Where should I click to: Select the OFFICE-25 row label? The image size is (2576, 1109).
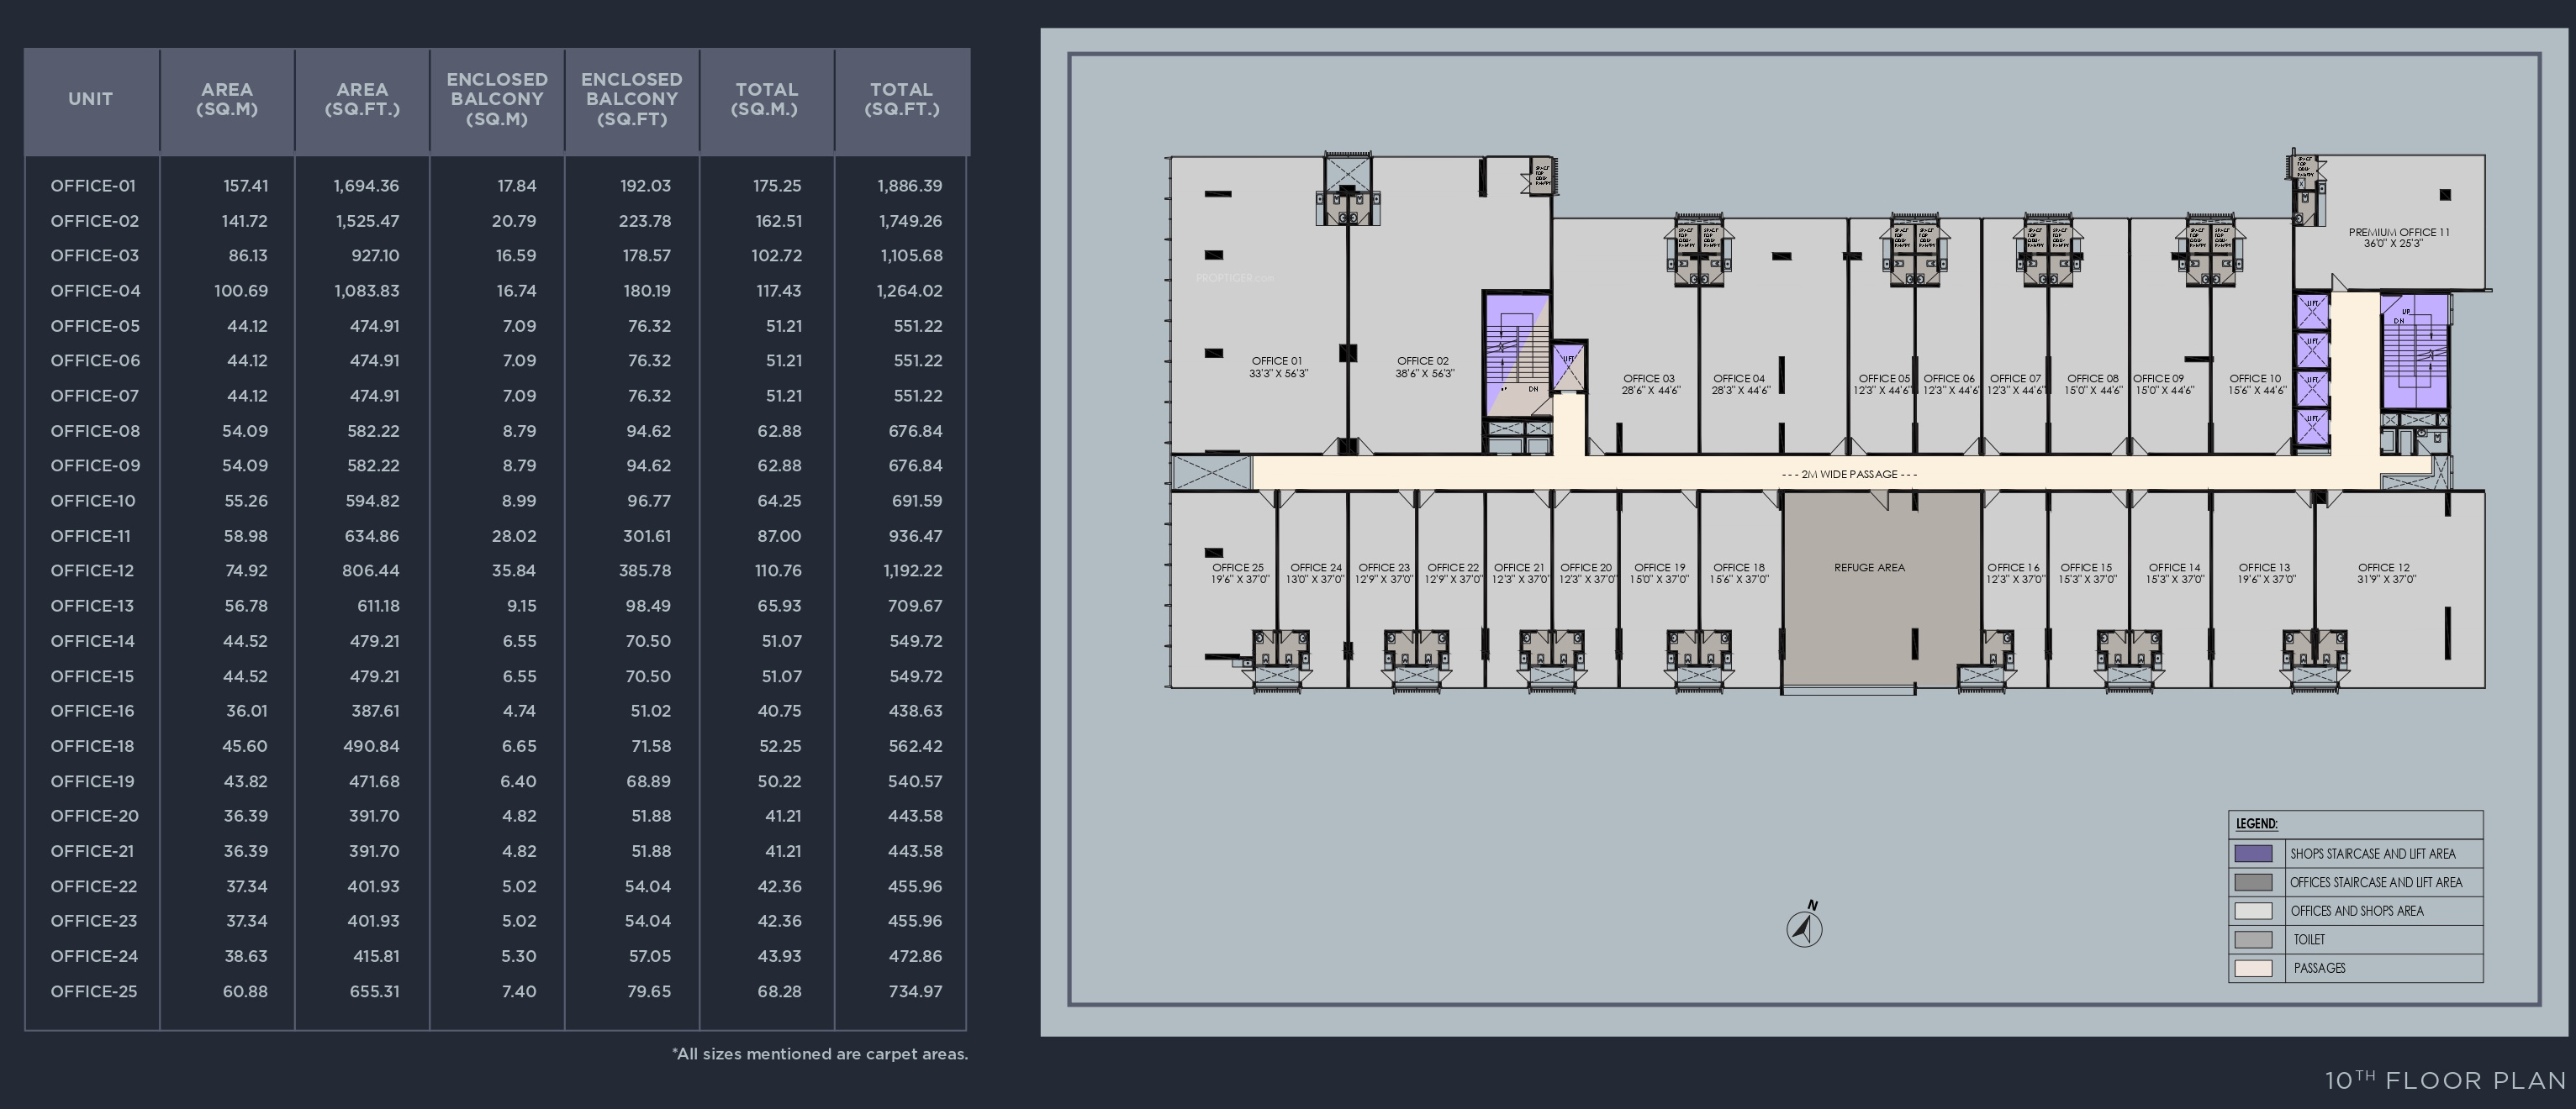[x=93, y=992]
